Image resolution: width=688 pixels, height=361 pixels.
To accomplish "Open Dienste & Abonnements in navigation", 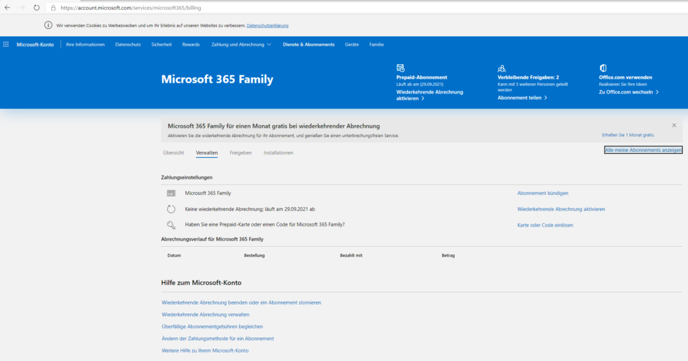I will pyautogui.click(x=308, y=44).
